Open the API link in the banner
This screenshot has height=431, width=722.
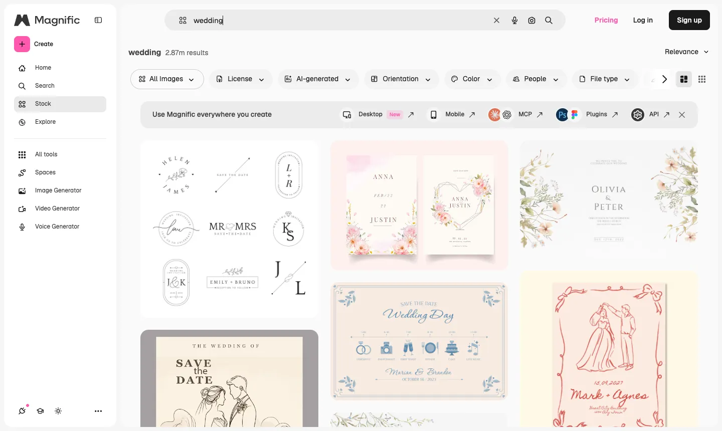(x=651, y=115)
